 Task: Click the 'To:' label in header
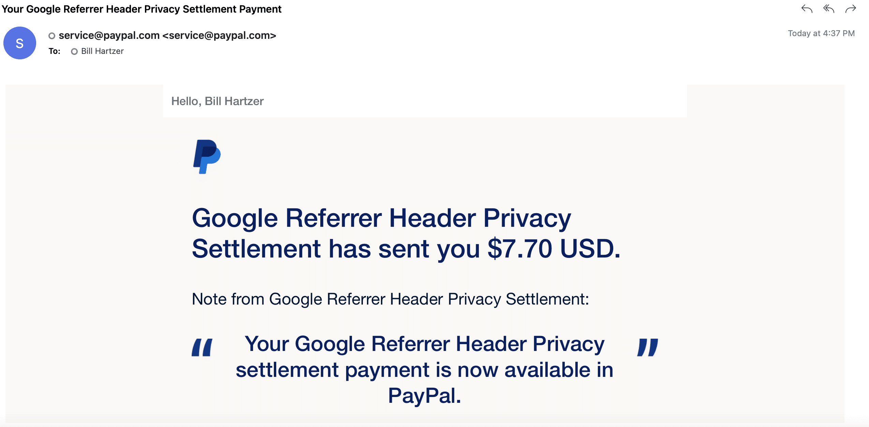[54, 51]
